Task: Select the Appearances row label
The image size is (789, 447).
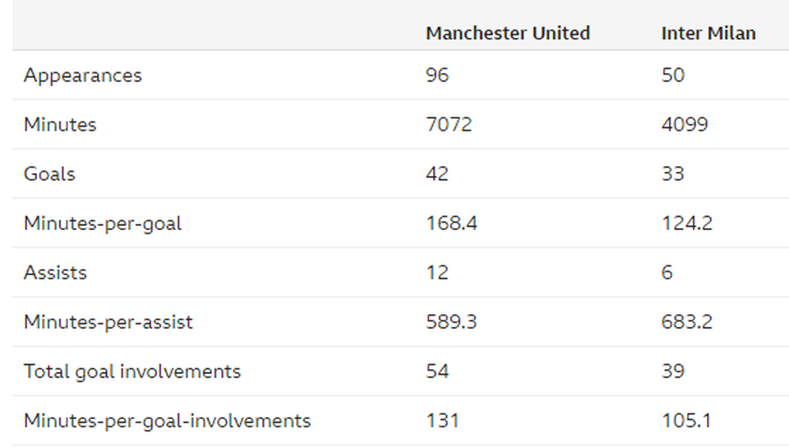Action: pos(82,76)
